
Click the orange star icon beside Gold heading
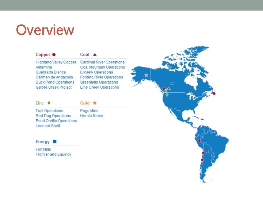(95, 103)
